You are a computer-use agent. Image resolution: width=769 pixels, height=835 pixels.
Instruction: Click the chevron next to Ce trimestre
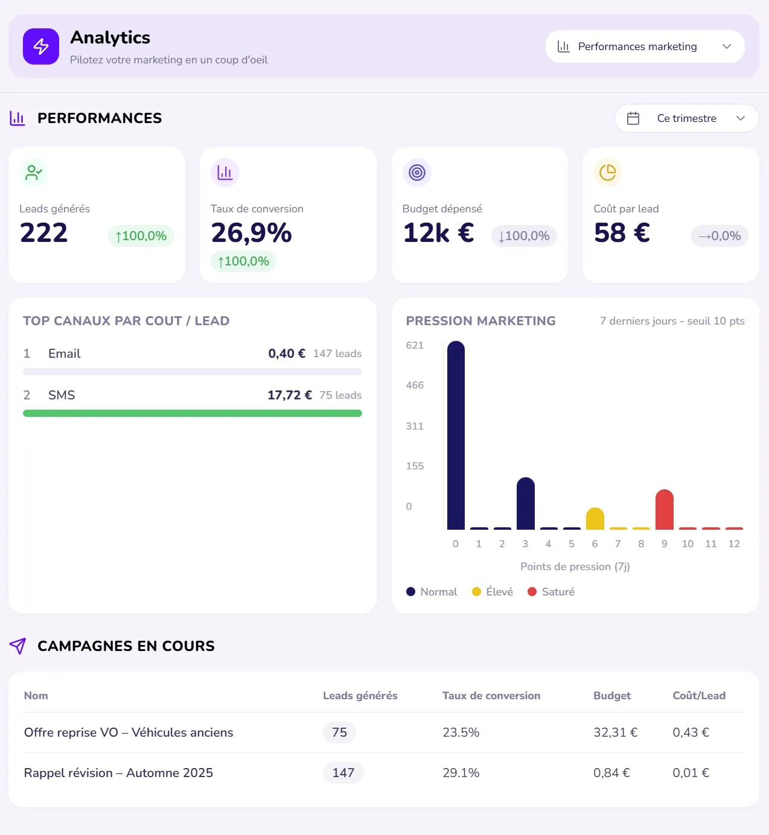(741, 118)
